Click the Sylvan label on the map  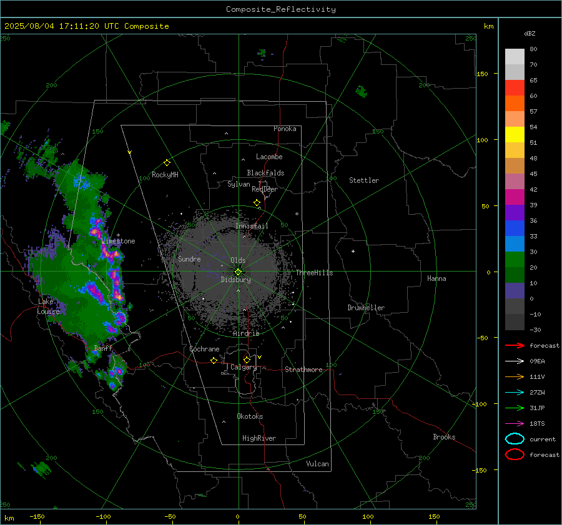tap(239, 184)
